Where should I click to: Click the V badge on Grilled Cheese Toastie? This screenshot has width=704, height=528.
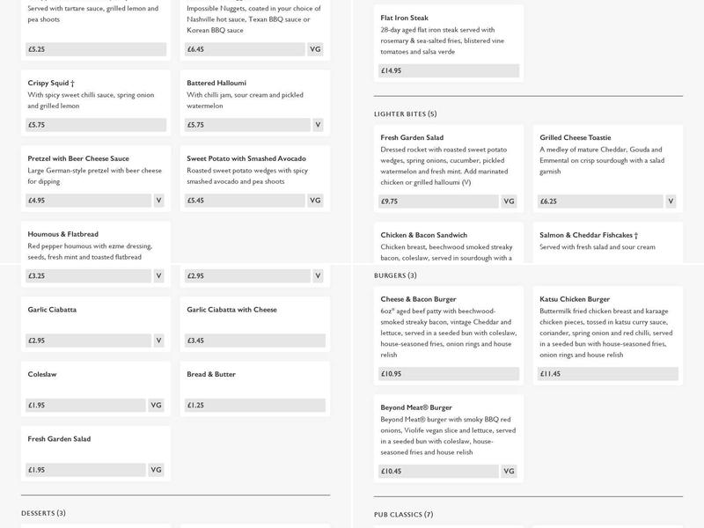click(671, 202)
